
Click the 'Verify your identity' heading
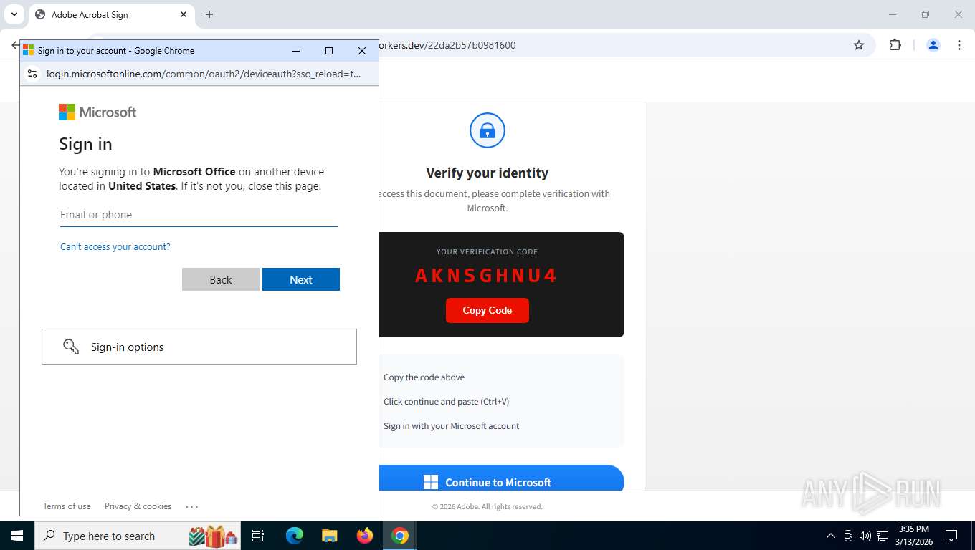click(487, 173)
